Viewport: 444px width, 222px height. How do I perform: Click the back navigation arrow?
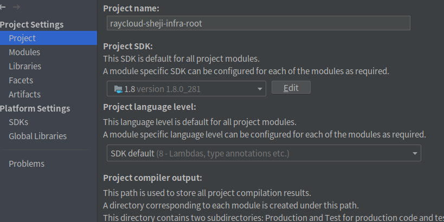3,7
